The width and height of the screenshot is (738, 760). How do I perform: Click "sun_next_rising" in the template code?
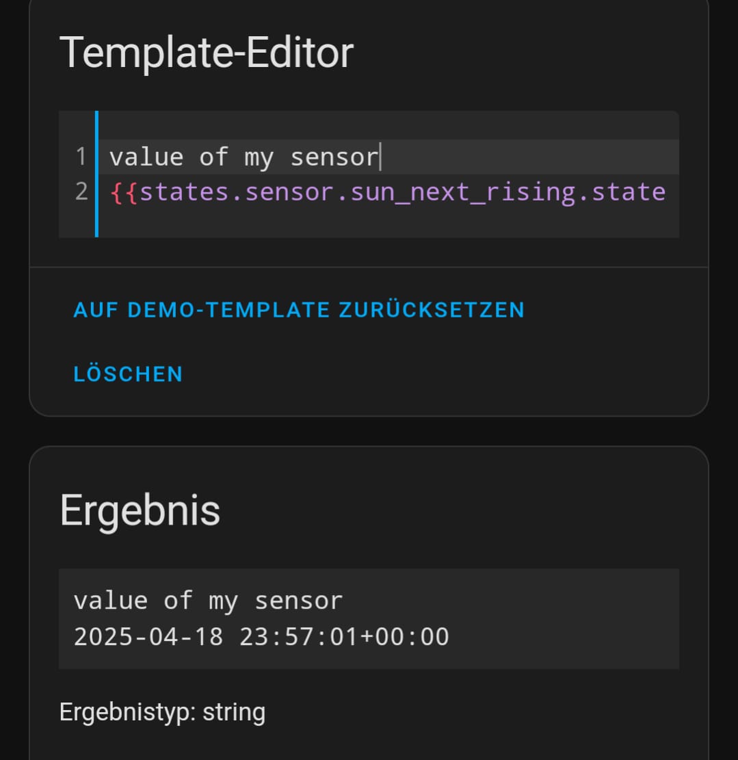(x=463, y=192)
